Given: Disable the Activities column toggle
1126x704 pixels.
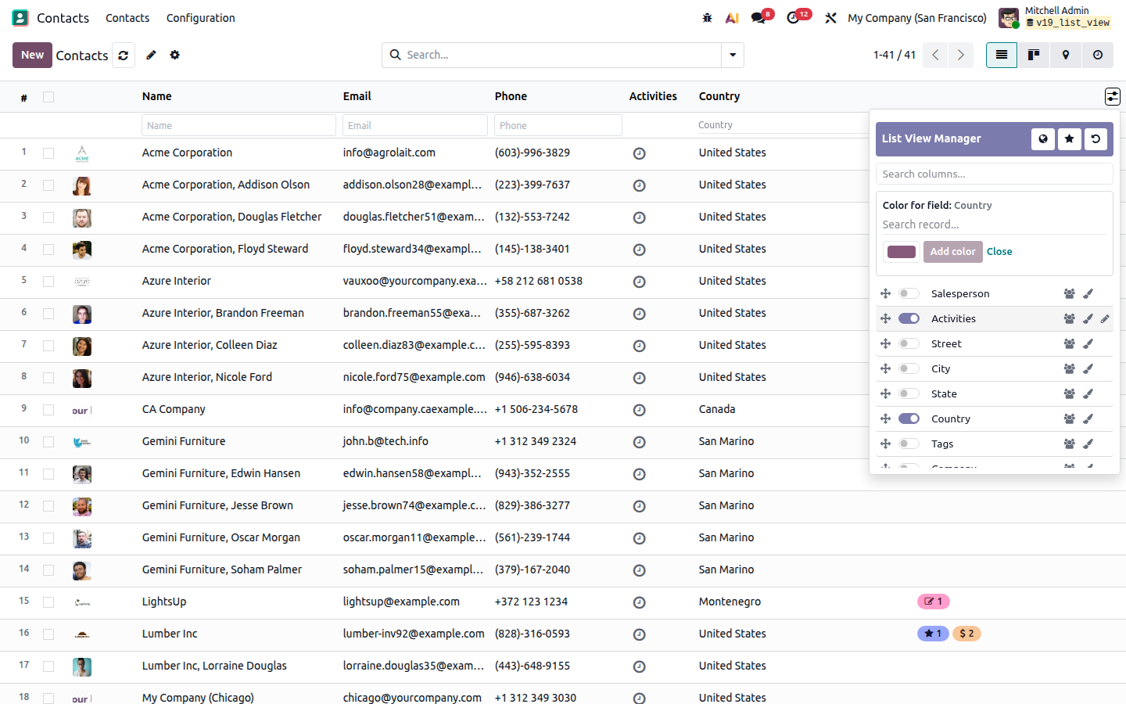Looking at the screenshot, I should (x=909, y=318).
